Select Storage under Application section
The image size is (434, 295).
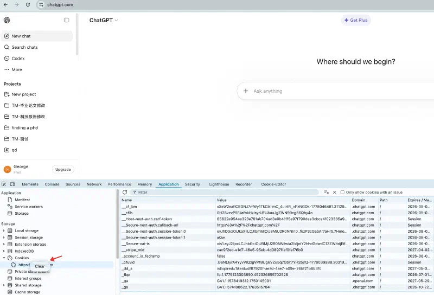point(22,213)
